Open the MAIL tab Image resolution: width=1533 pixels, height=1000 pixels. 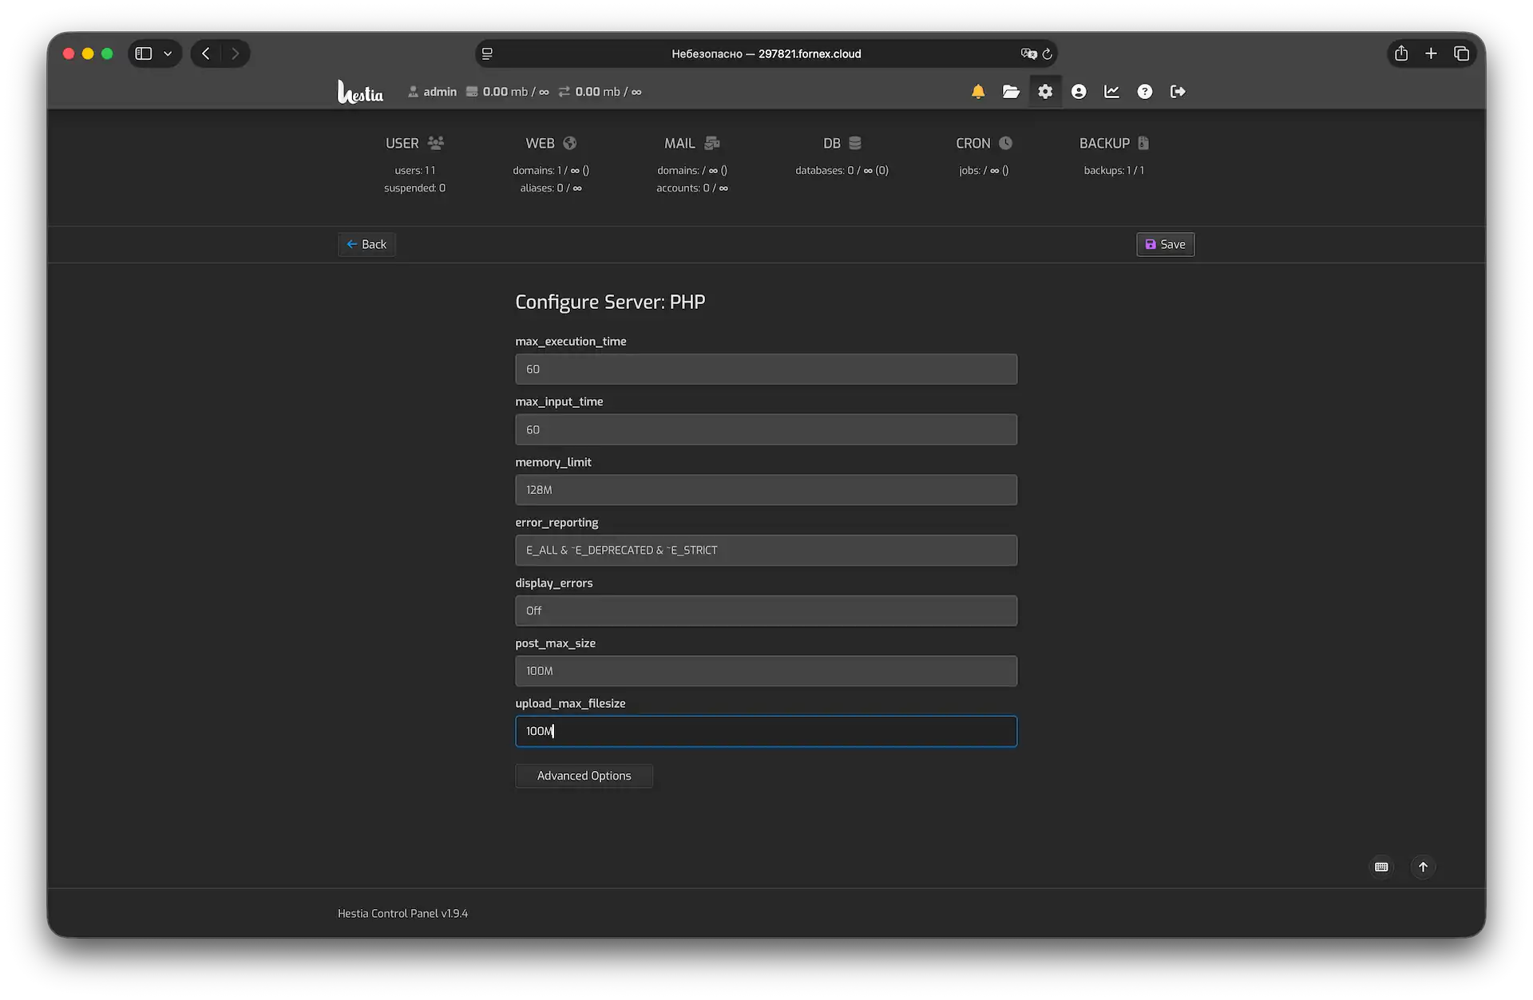692,143
